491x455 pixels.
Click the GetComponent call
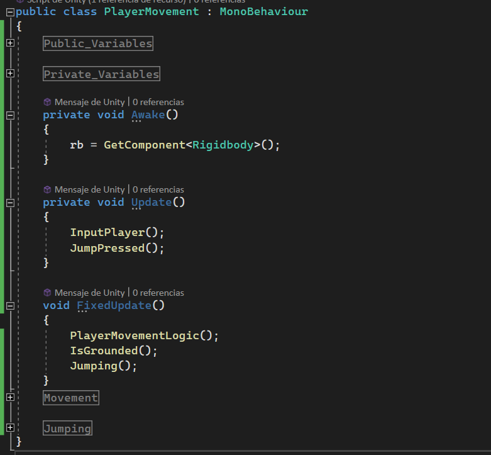coord(145,145)
